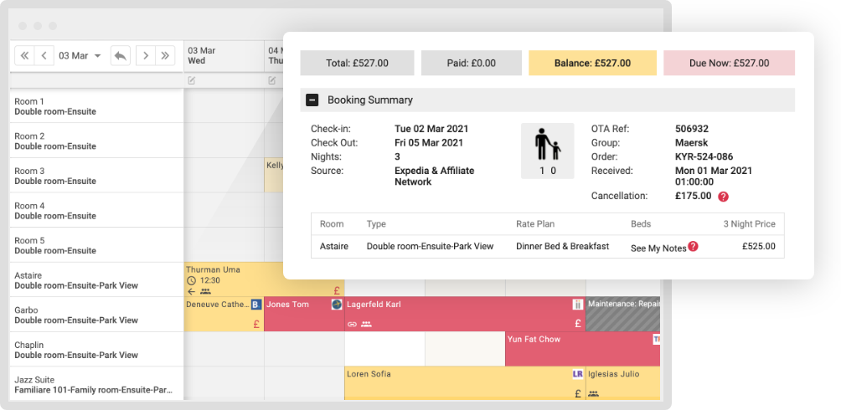Click the check-in date Tue 02 Mar 2021
The width and height of the screenshot is (841, 410).
[x=431, y=129]
